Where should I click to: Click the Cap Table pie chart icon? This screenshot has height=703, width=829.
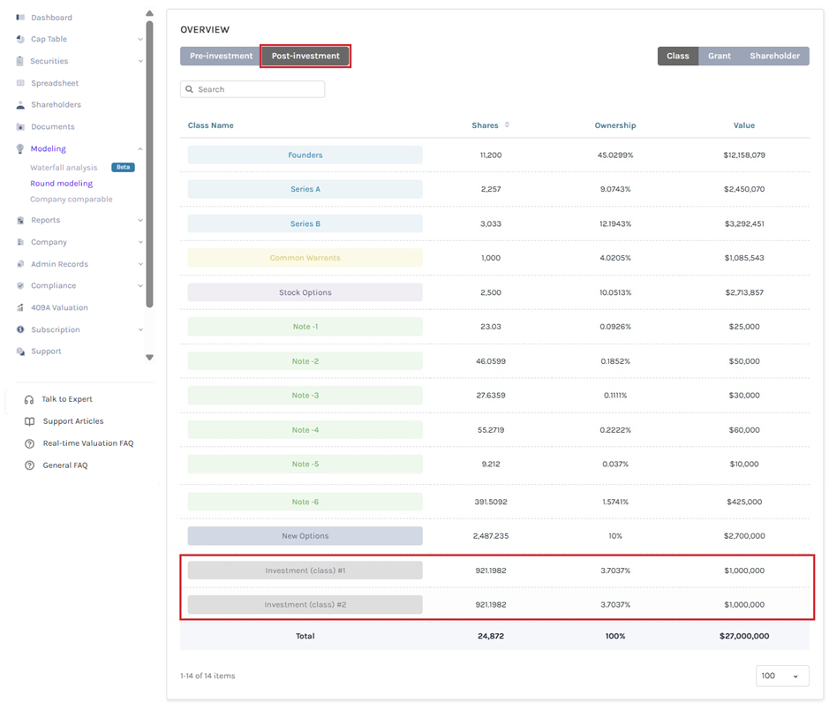point(20,39)
